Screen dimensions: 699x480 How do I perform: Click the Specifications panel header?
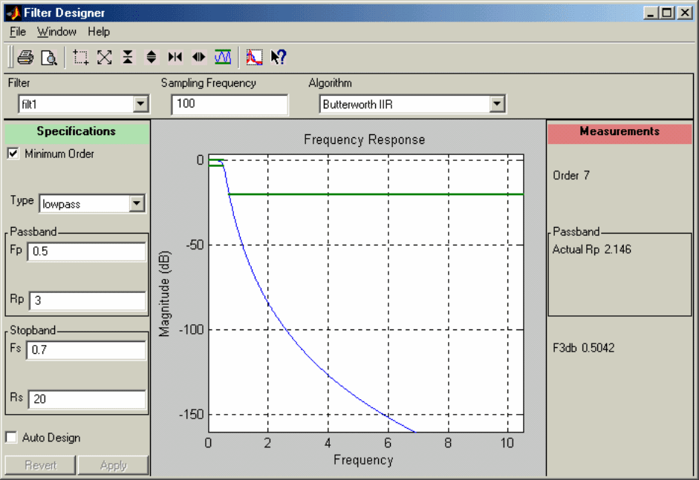pos(77,132)
